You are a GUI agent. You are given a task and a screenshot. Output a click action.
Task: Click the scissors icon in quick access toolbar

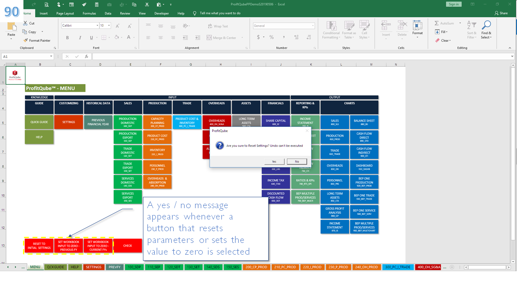coord(147,4)
